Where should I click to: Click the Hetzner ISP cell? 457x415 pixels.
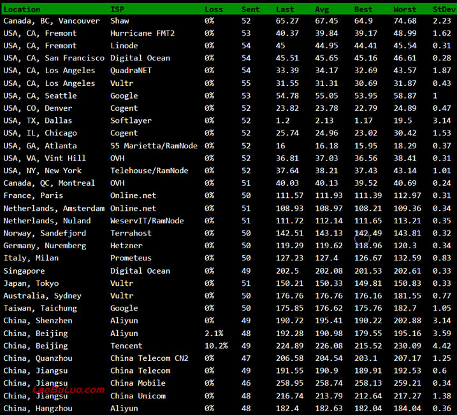pyautogui.click(x=126, y=246)
